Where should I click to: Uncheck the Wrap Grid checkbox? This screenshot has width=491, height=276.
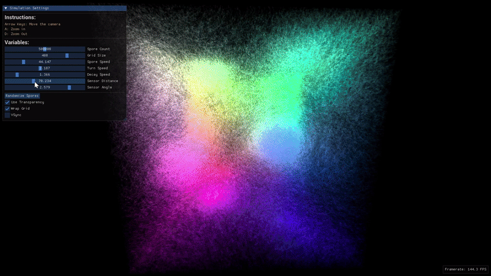[7, 109]
